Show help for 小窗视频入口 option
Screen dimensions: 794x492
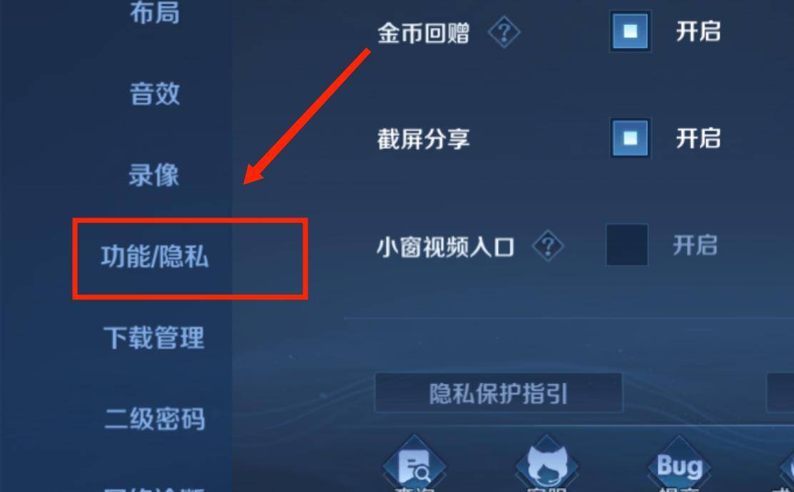[548, 247]
